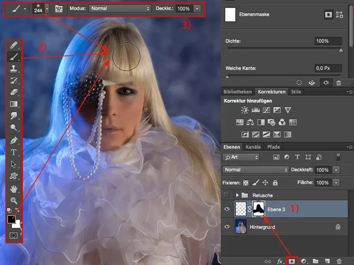Click the Dichte slider handle
The height and width of the screenshot is (265, 354).
[x=341, y=50]
